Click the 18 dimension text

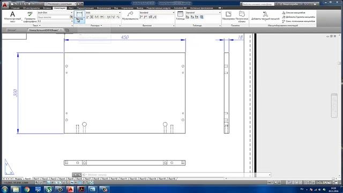241,37
